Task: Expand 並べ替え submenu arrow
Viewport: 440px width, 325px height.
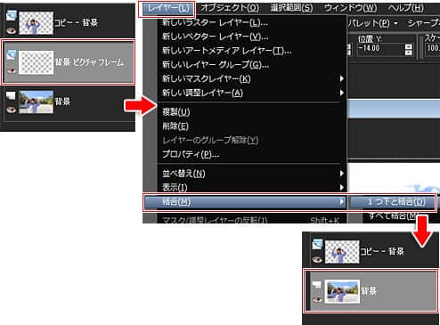Action: 342,174
